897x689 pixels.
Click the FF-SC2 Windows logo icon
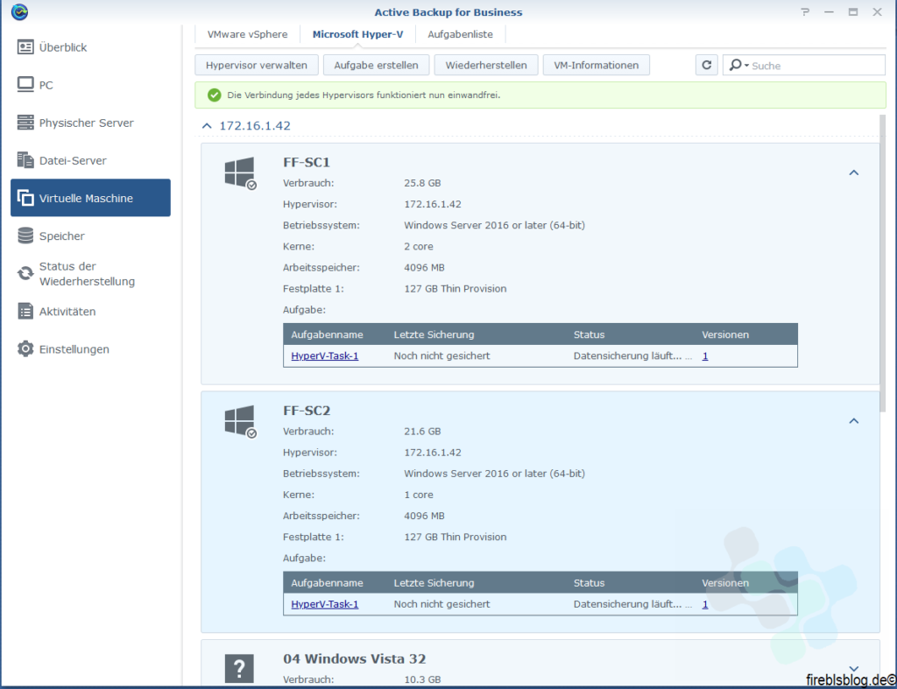point(240,421)
